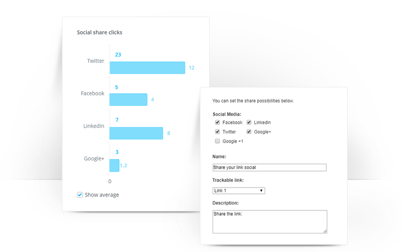
Task: Toggle the Linkedin social media checkbox
Action: click(249, 122)
